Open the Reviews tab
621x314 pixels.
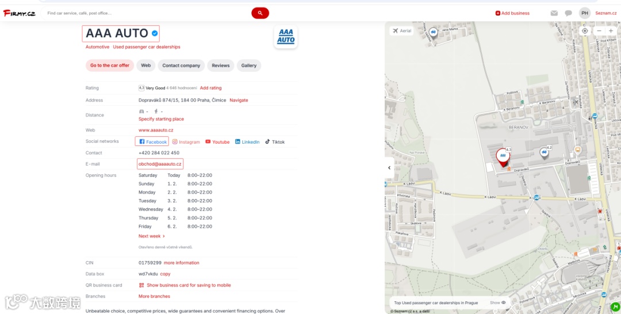pos(221,66)
